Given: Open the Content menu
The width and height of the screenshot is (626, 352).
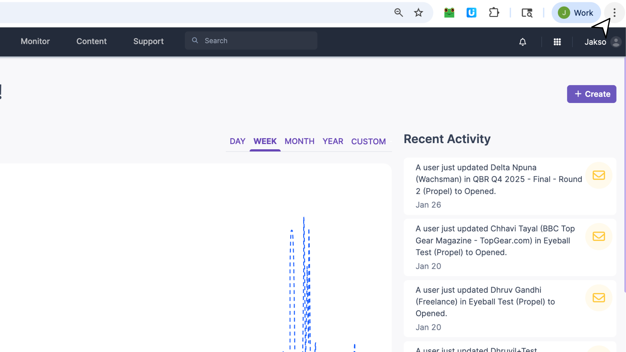Looking at the screenshot, I should click(91, 41).
